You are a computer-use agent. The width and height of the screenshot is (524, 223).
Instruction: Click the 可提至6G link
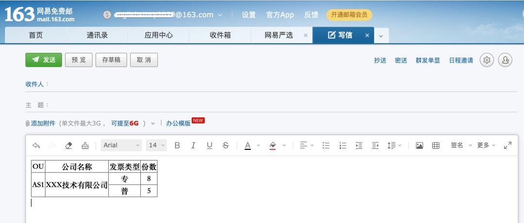[125, 124]
